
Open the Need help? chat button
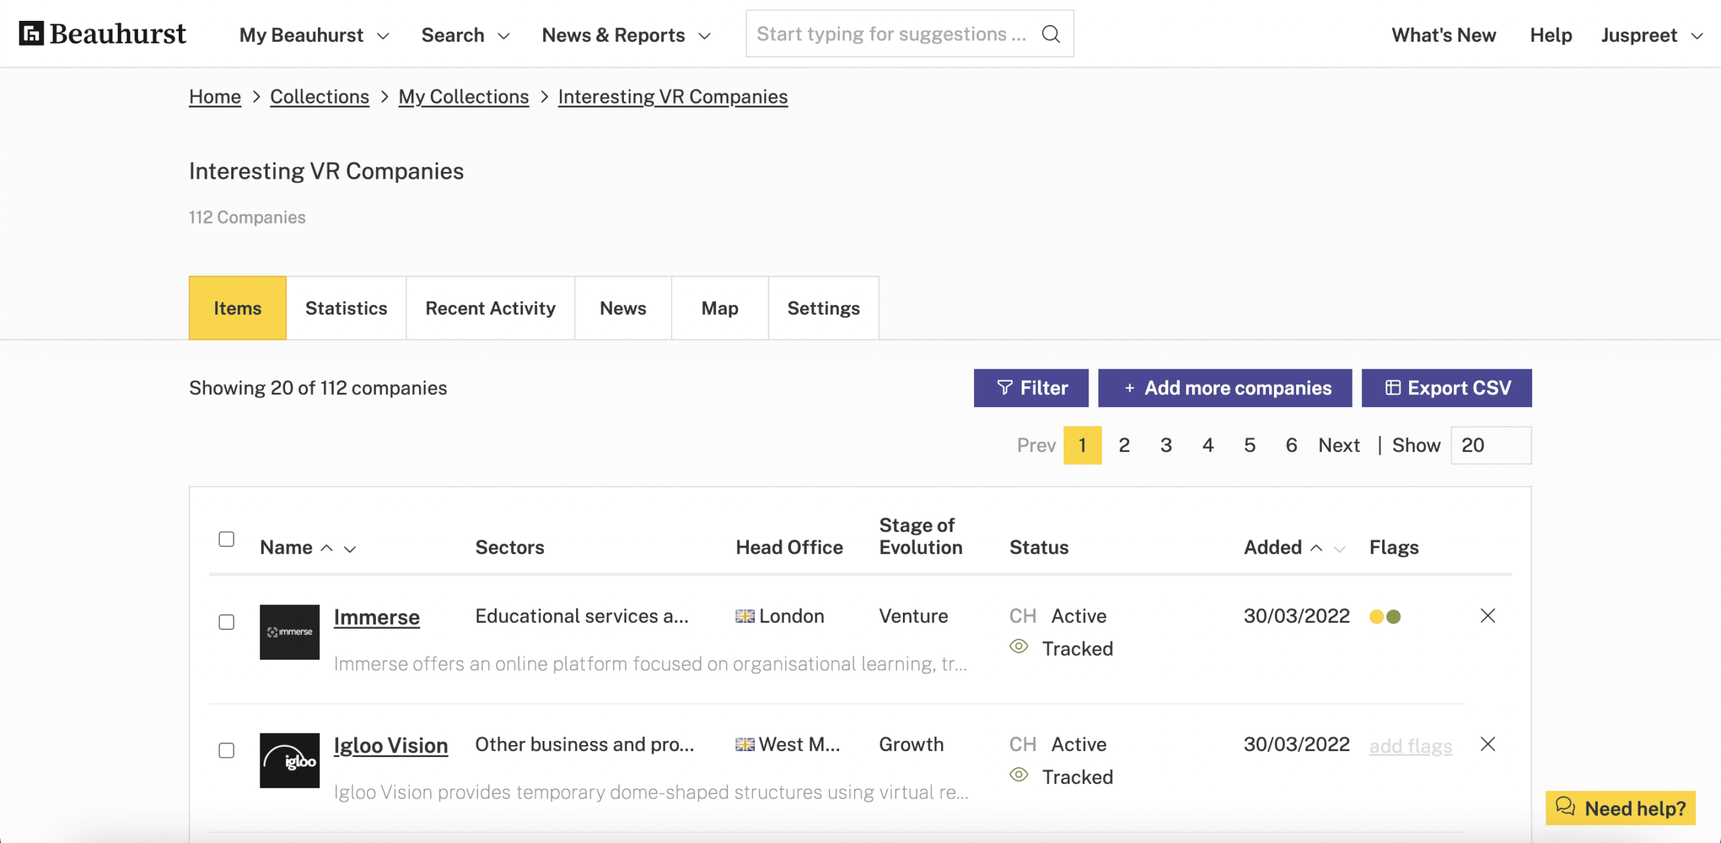point(1620,807)
